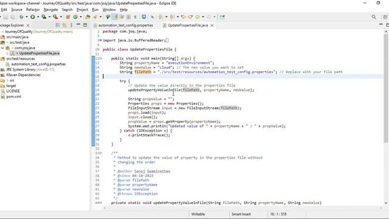This screenshot has height=219, width=389.
Task: Click the Next Annotation icon
Action: (160, 17)
